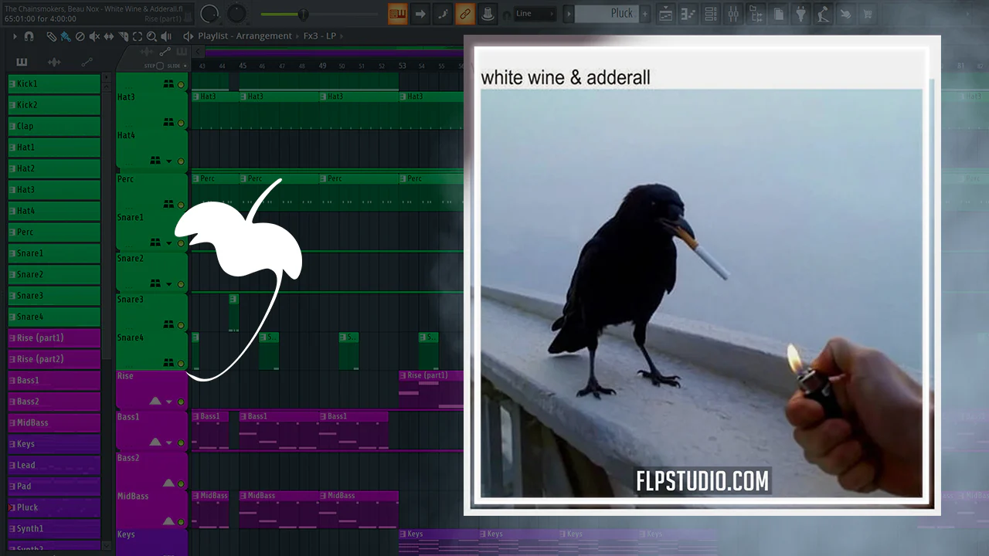Open the Channel rack view icon
Viewport: 989px width, 556px height.
click(710, 14)
